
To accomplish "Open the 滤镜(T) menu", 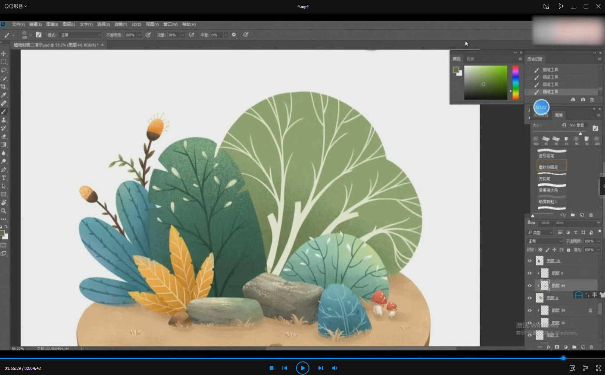I will 120,24.
